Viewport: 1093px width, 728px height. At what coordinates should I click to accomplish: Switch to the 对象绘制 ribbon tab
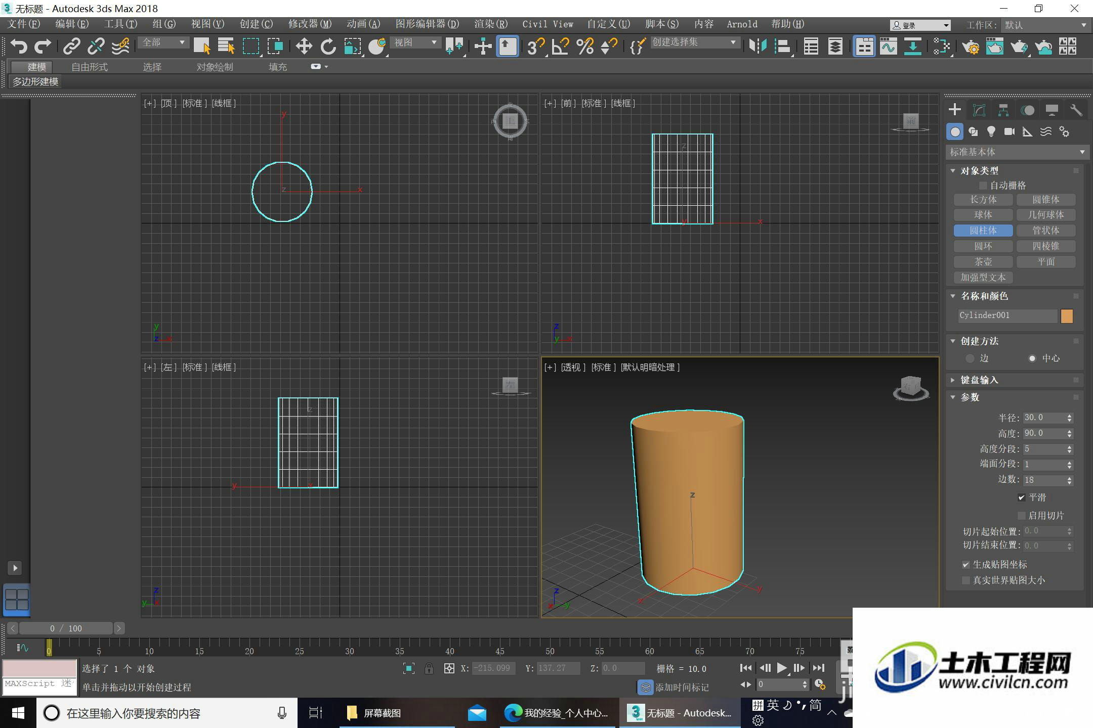(x=215, y=67)
